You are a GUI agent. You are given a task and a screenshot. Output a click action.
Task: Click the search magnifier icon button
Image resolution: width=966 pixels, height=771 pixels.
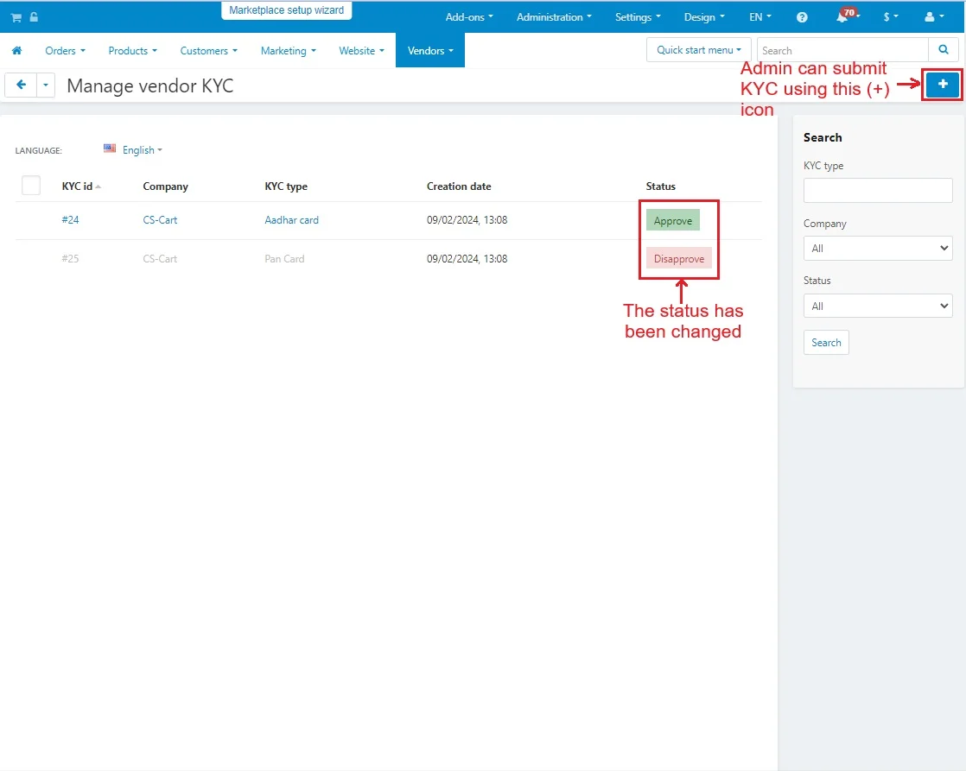(x=943, y=50)
